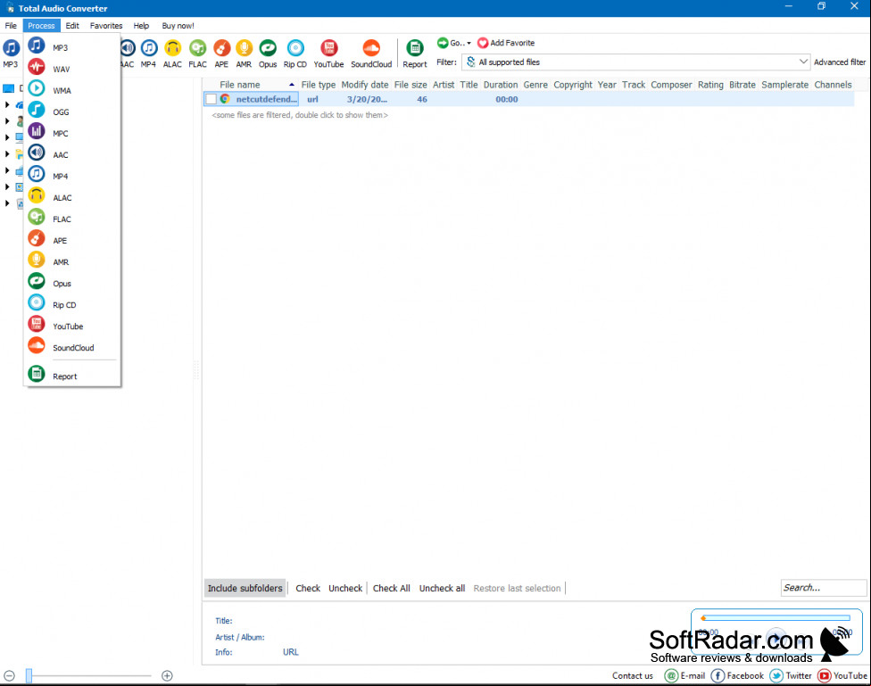Open the Go.. navigation dropdown
This screenshot has height=686, width=871.
click(454, 43)
